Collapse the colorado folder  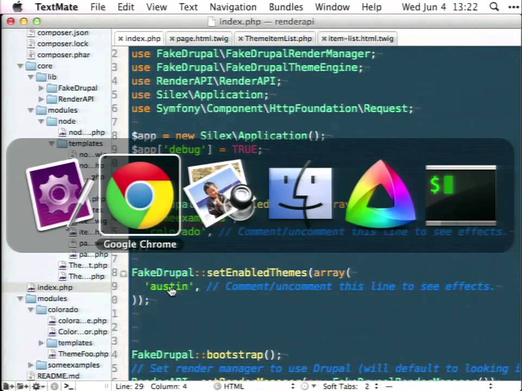[x=30, y=310]
